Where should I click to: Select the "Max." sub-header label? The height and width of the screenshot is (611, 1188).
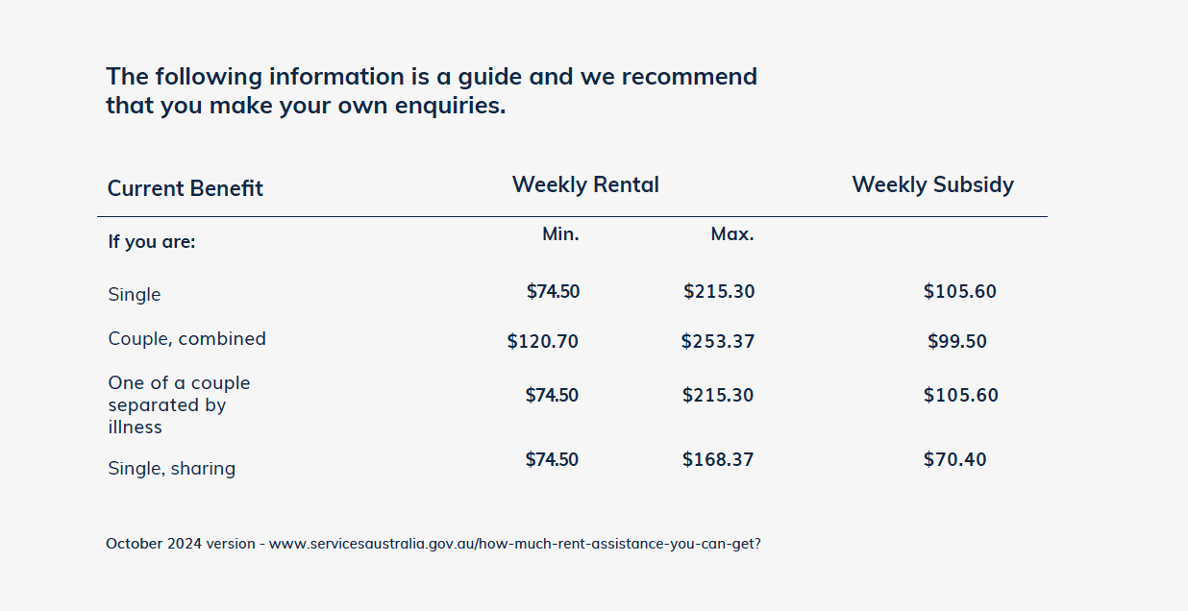[x=732, y=233]
